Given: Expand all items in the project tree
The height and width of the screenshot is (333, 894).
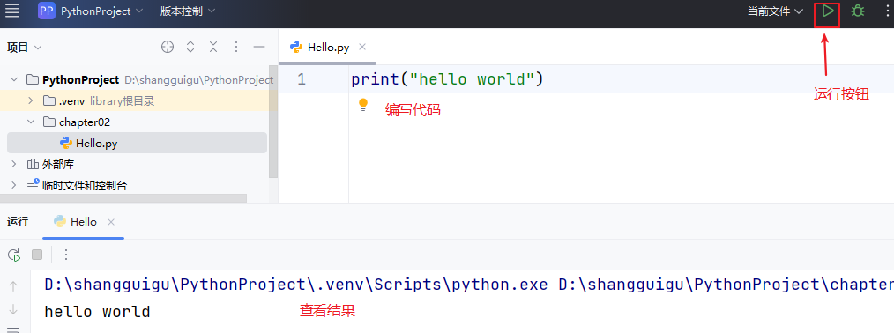Looking at the screenshot, I should click(191, 48).
